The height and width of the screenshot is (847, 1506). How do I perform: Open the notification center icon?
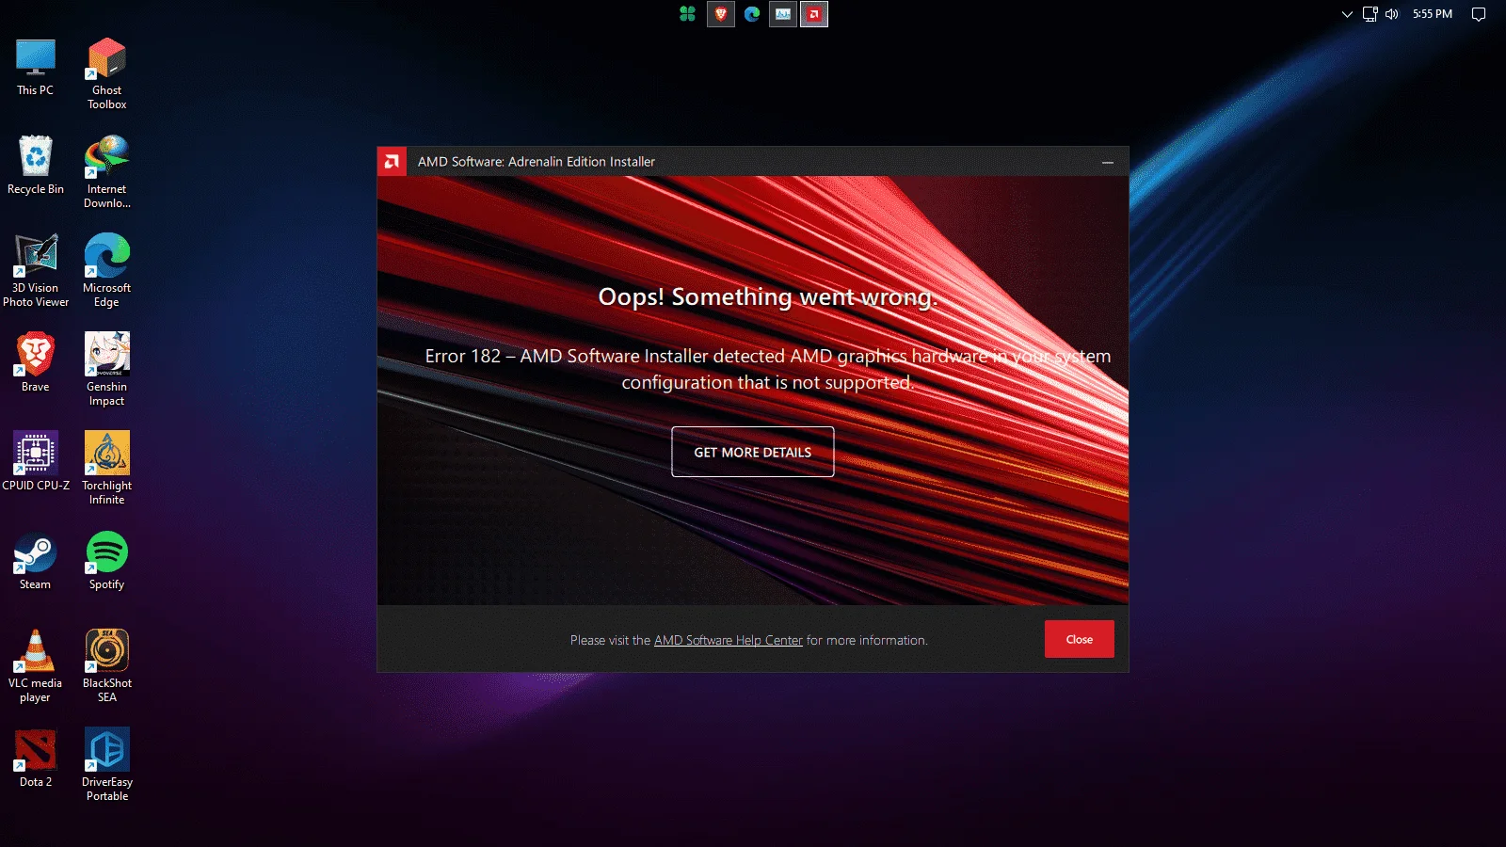1479,14
